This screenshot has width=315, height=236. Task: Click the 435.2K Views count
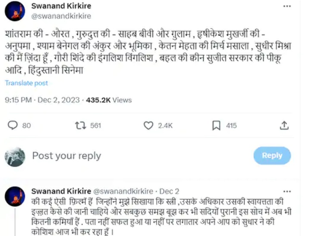click(x=109, y=100)
